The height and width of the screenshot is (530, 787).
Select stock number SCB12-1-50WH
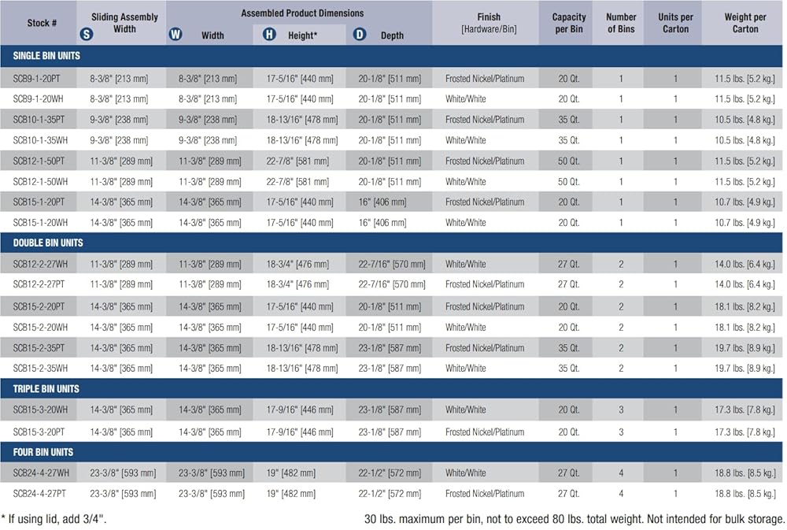pyautogui.click(x=40, y=181)
